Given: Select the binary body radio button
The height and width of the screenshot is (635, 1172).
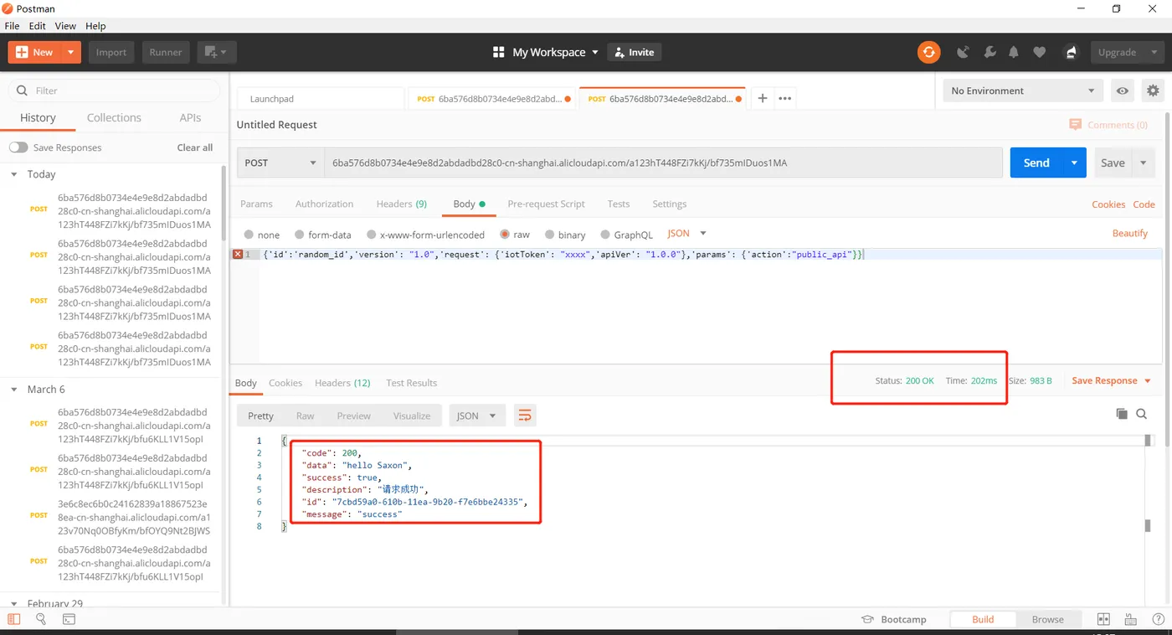Looking at the screenshot, I should click(550, 235).
